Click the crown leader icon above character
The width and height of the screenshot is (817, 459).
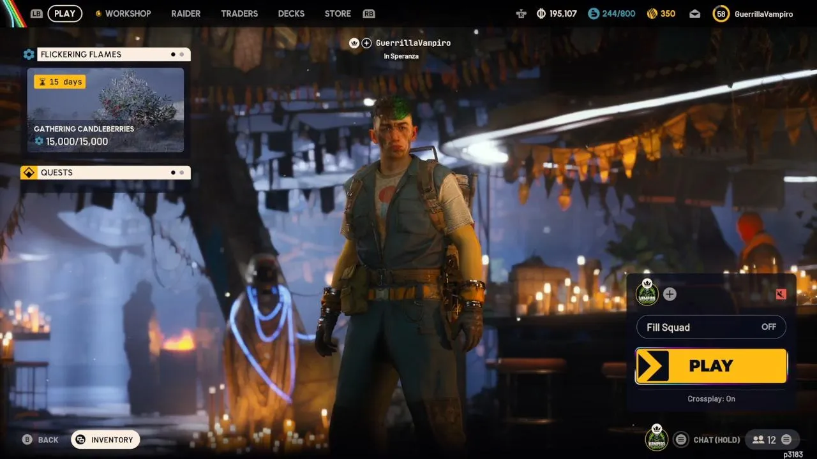[x=354, y=43]
